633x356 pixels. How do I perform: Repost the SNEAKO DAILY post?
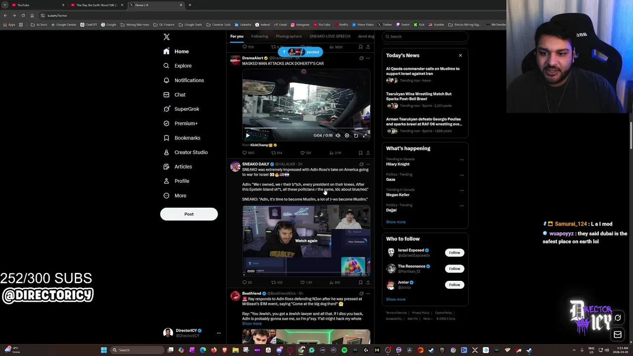[x=276, y=282]
